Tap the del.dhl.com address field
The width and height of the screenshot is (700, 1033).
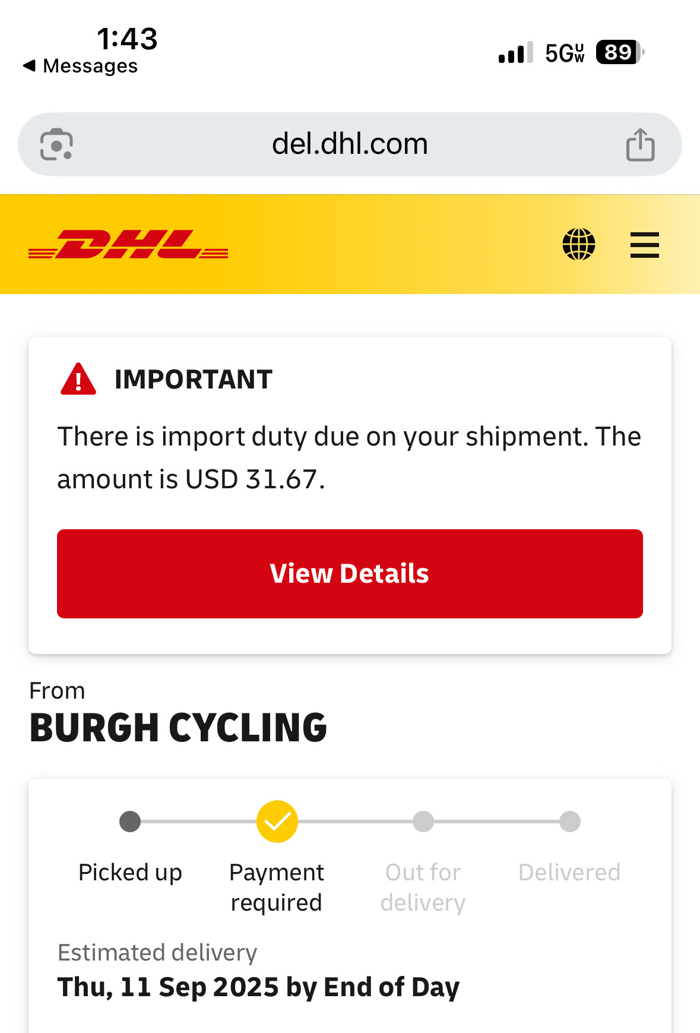[350, 144]
